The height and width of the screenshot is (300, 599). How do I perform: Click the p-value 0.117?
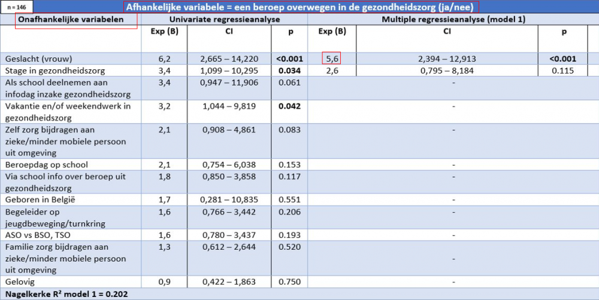point(291,176)
